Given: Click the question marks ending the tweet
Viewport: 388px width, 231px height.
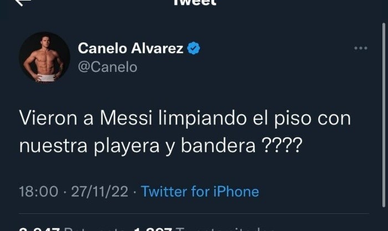Looking at the screenshot, I should click(282, 145).
